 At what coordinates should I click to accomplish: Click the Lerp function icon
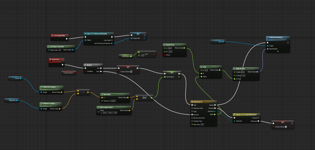pyautogui.click(x=201, y=66)
